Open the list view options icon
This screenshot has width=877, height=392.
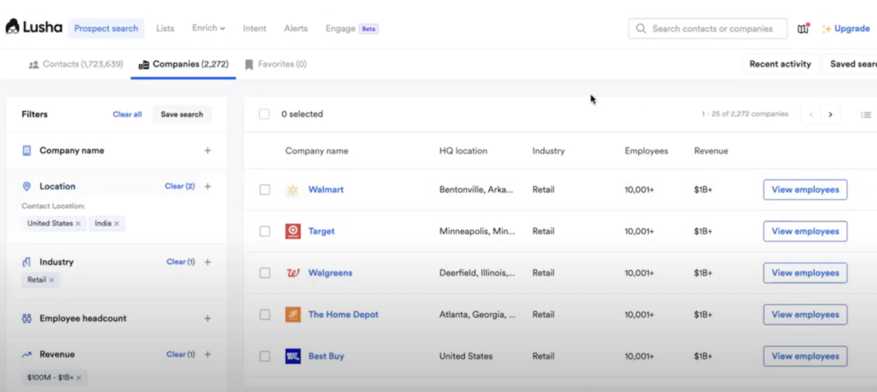click(x=865, y=114)
